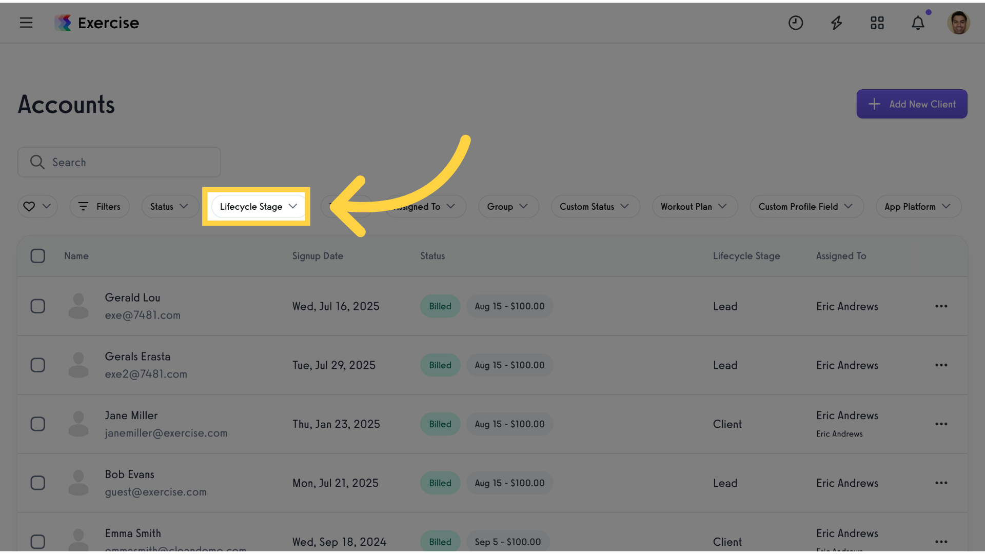This screenshot has height=554, width=985.
Task: Click the Exercise logo
Action: 97,23
